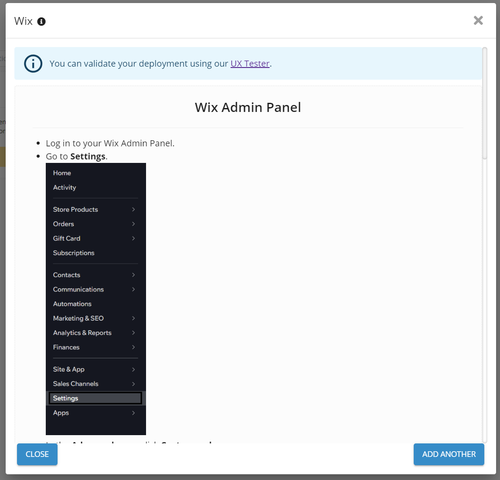
Task: Expand the Orders submenu arrow
Action: pyautogui.click(x=133, y=224)
